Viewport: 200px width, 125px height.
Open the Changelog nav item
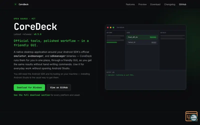pyautogui.click(x=170, y=4)
